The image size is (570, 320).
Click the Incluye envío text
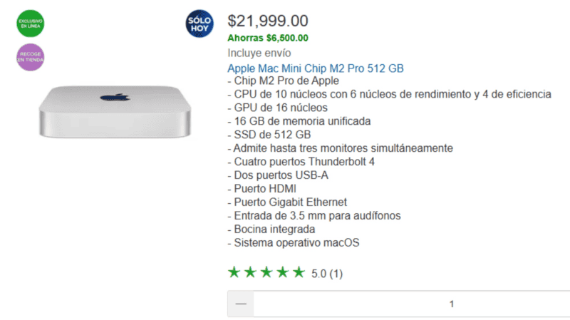259,53
